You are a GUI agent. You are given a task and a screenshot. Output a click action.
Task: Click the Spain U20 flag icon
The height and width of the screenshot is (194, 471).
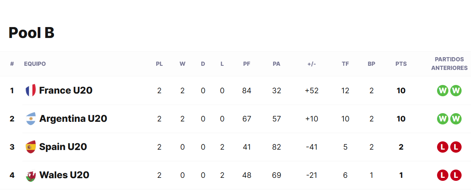(31, 147)
